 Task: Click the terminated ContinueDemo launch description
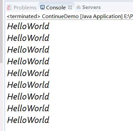click(x=70, y=16)
